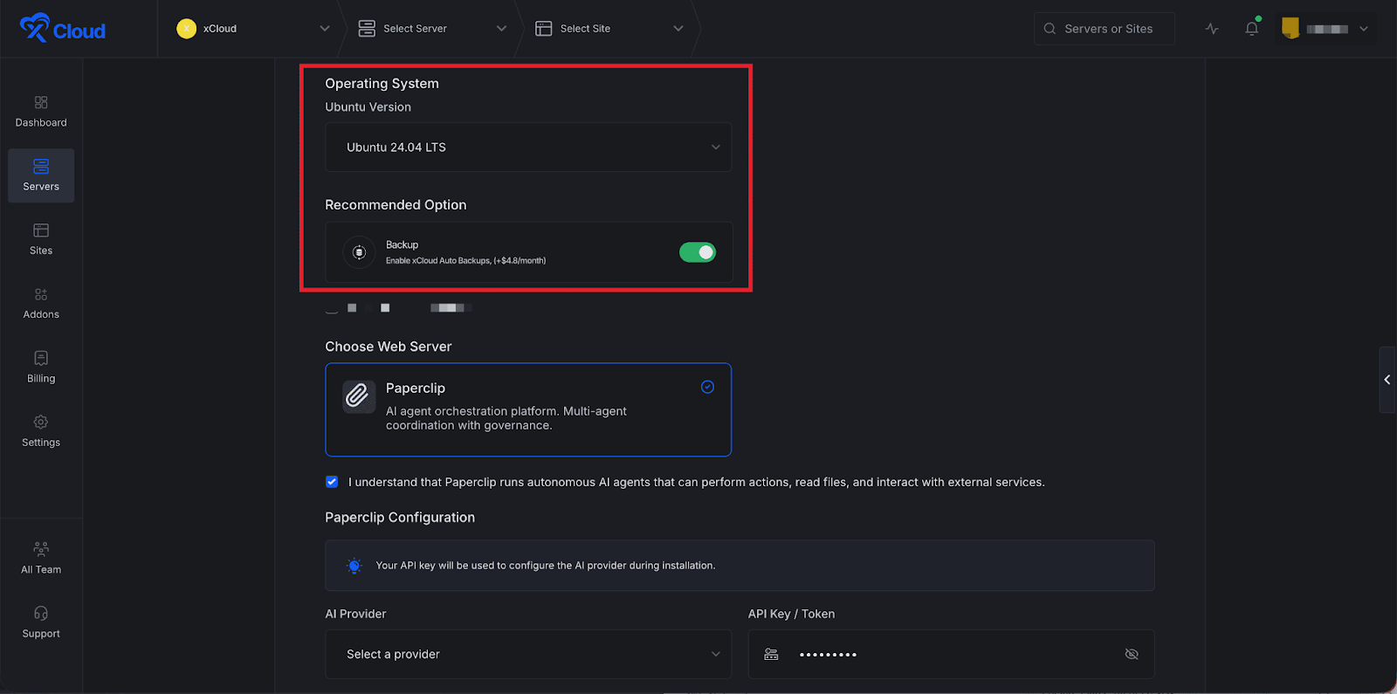Select the Paperclip web server option
This screenshot has width=1397, height=694.
tap(528, 409)
